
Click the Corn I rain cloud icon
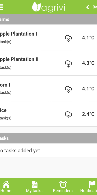[68, 89]
